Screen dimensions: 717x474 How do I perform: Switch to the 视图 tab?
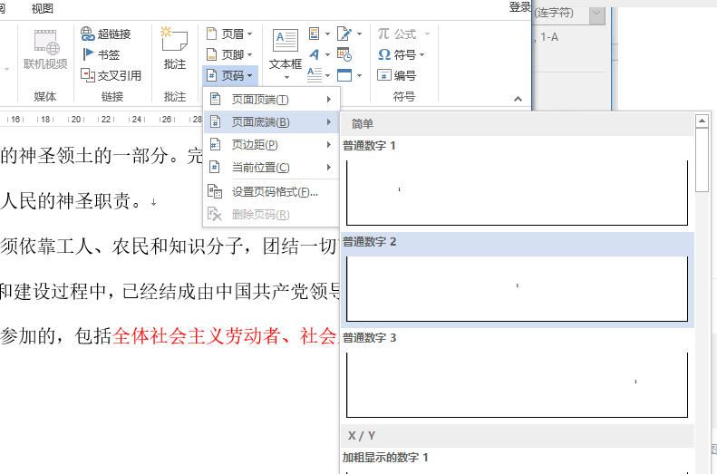[42, 8]
